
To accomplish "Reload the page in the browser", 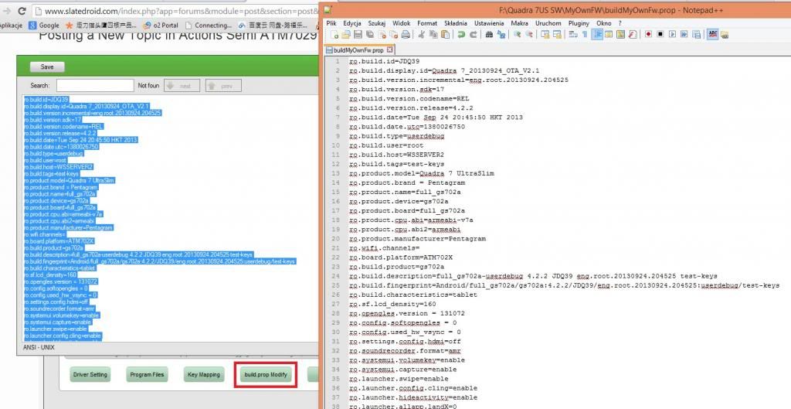I will click(22, 11).
